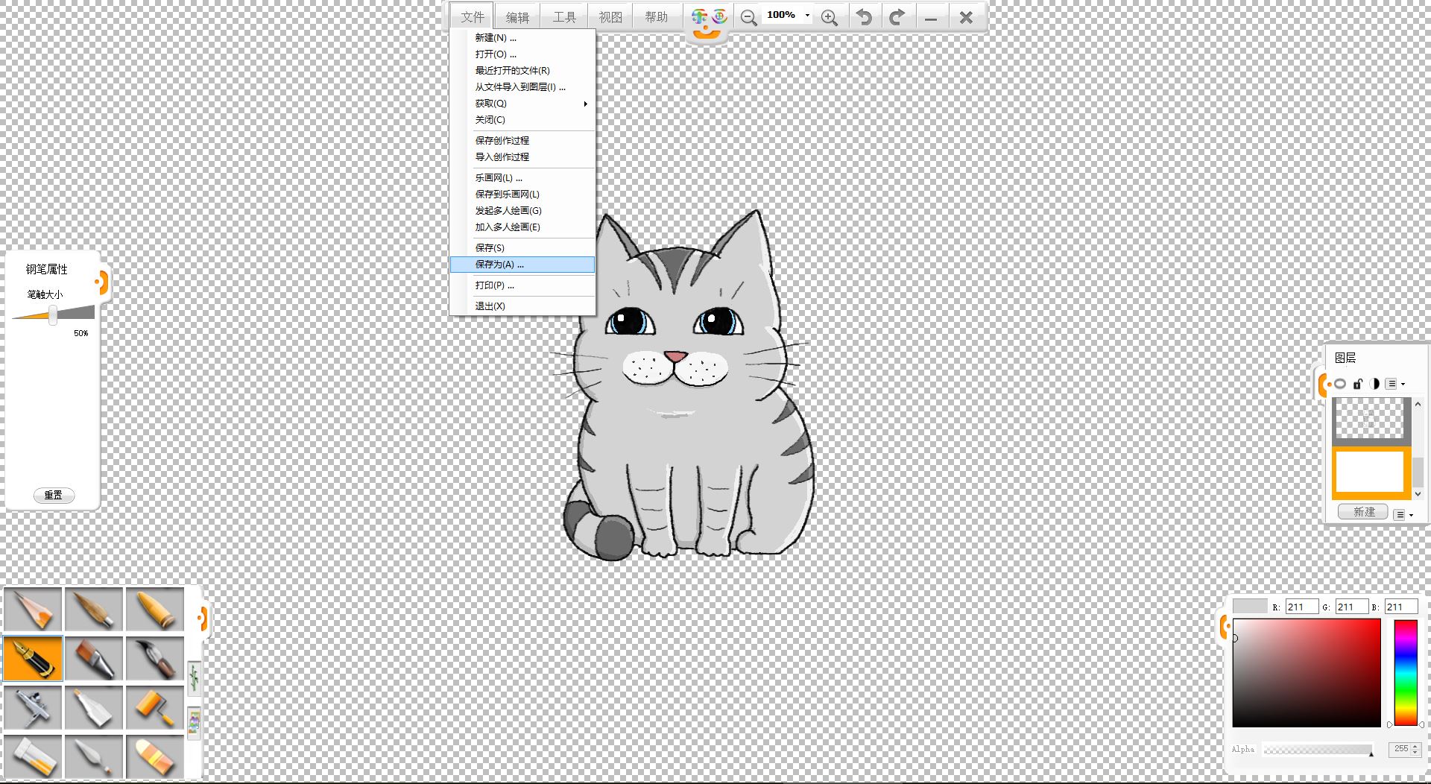
Task: Toggle the layer visibility ellipse icon
Action: (x=1340, y=384)
